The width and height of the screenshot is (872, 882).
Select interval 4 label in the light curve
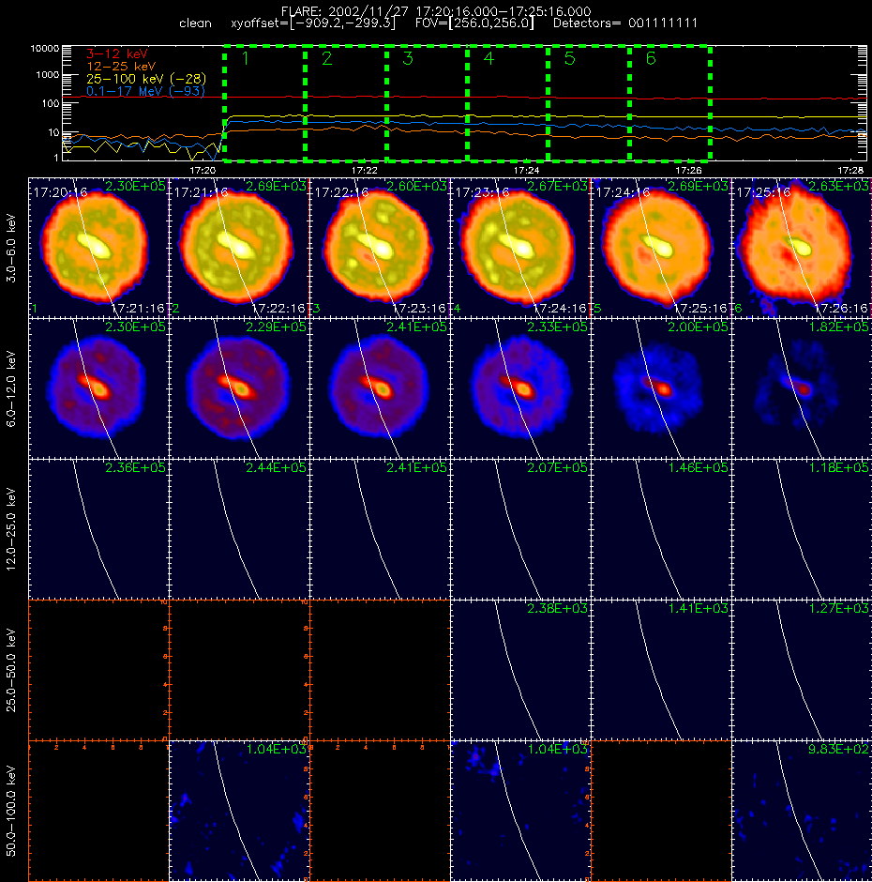click(x=489, y=58)
